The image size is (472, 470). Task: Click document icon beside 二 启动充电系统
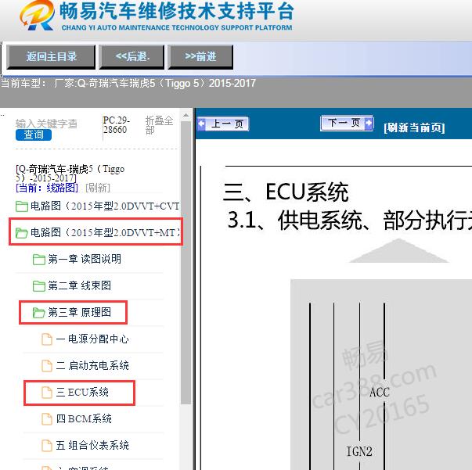tap(47, 366)
